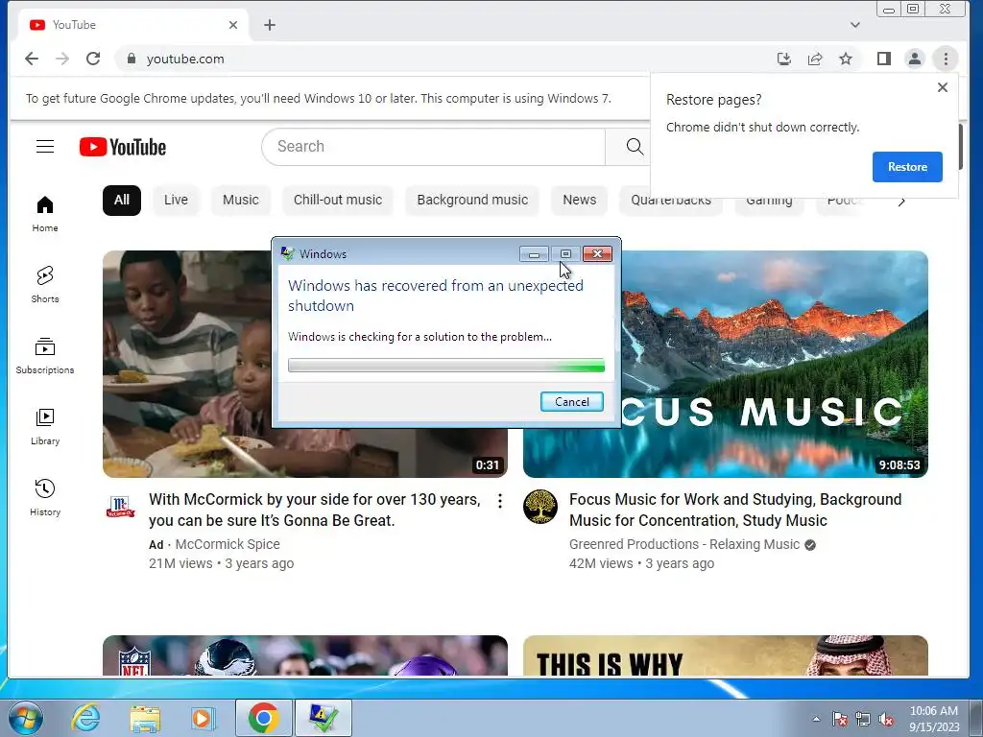Click the Windows dialog title icon
This screenshot has width=983, height=737.
tap(288, 253)
